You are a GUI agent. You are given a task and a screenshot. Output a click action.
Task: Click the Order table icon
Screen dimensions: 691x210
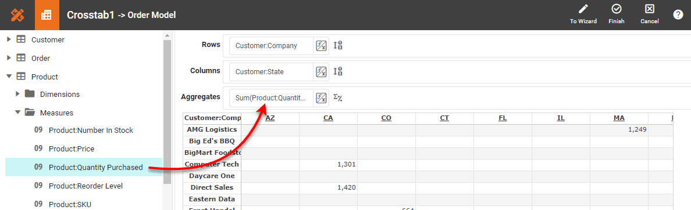(21, 58)
